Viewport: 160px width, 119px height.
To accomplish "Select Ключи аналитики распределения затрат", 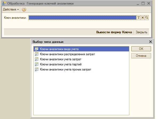I will pyautogui.click(x=81, y=54).
